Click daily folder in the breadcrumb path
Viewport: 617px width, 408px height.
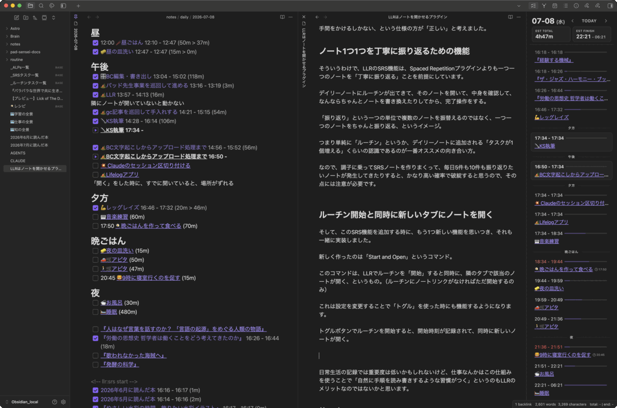click(x=184, y=17)
